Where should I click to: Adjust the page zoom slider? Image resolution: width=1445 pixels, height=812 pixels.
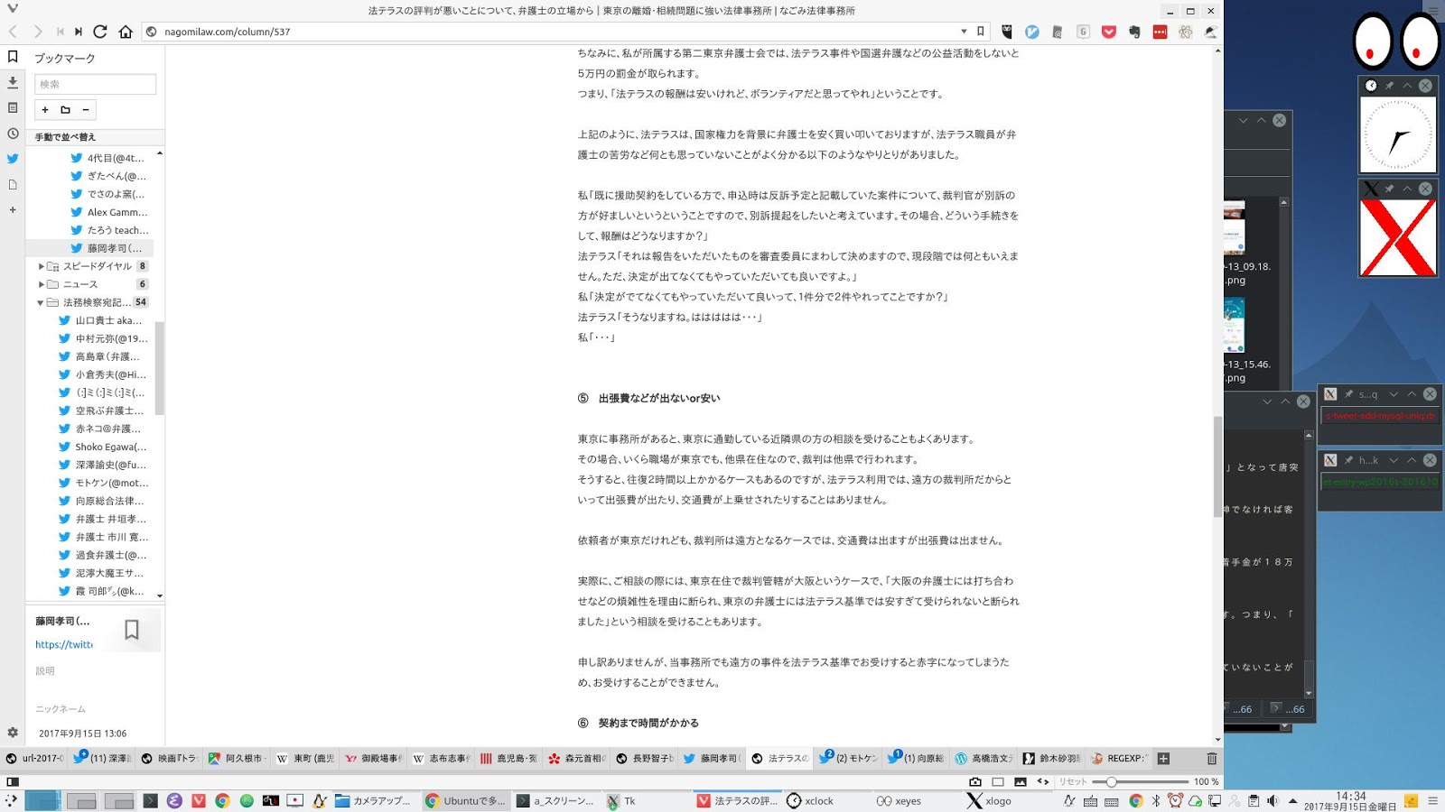click(x=1141, y=781)
